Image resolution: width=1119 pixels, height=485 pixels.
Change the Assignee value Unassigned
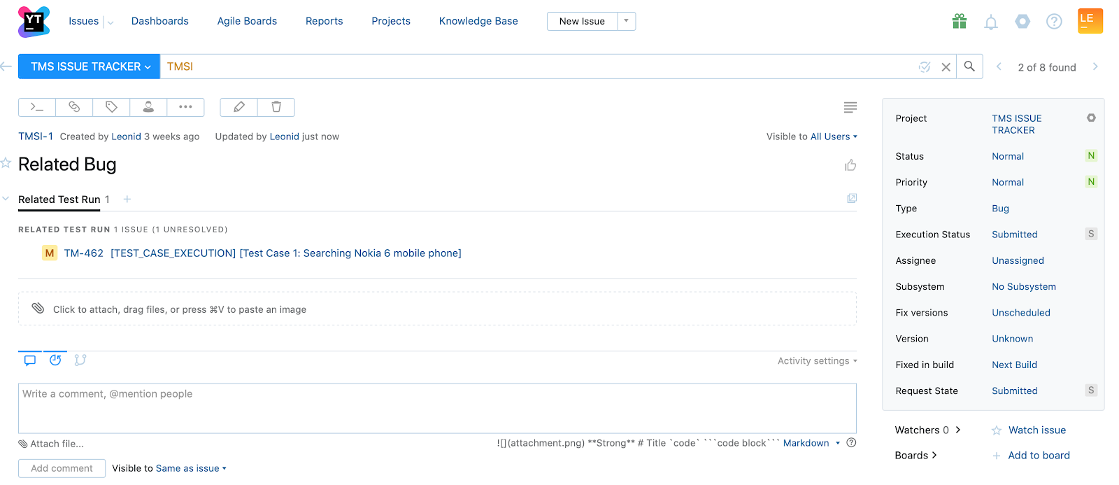(x=1018, y=260)
